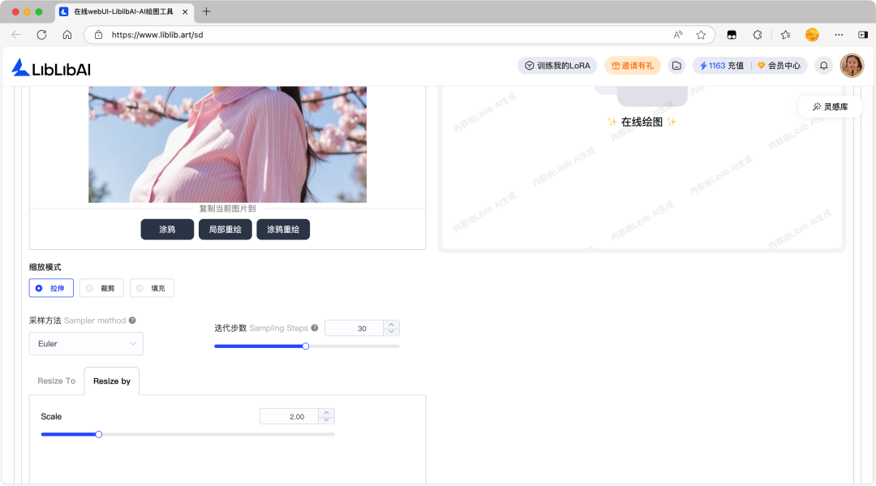
Task: Open 训练我的LoRA
Action: (x=557, y=66)
